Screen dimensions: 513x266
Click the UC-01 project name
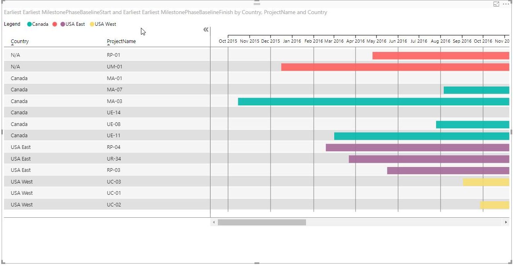[x=114, y=193]
